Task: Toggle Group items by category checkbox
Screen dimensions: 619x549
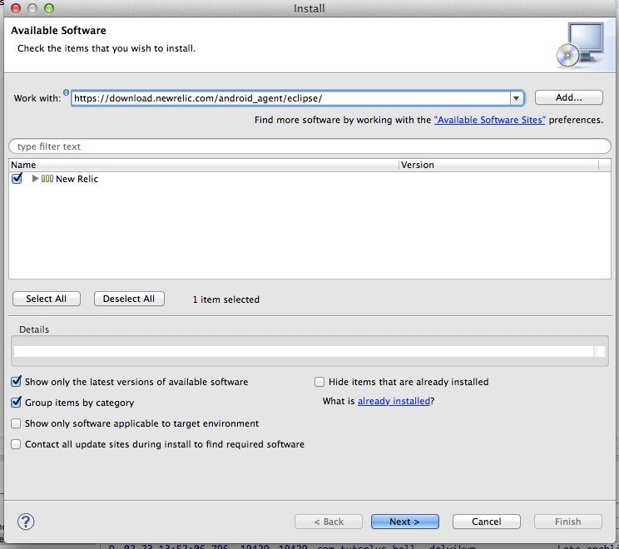Action: point(16,402)
